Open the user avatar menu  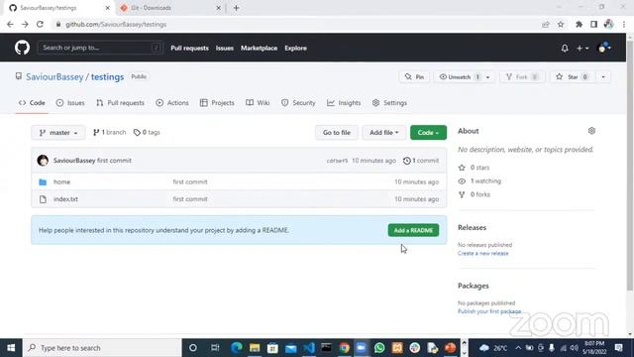coord(604,48)
